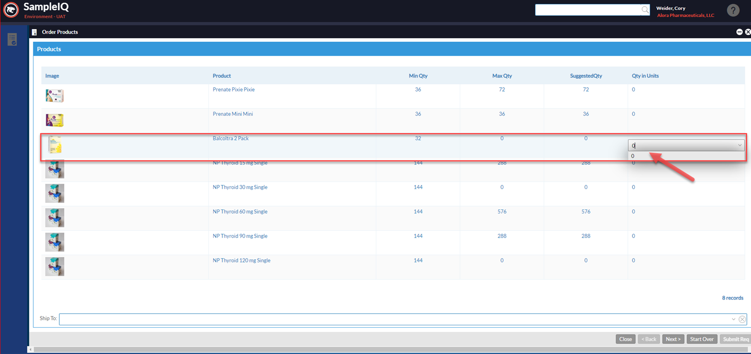
Task: Open the Prenate Mini Mini product image
Action: point(55,120)
